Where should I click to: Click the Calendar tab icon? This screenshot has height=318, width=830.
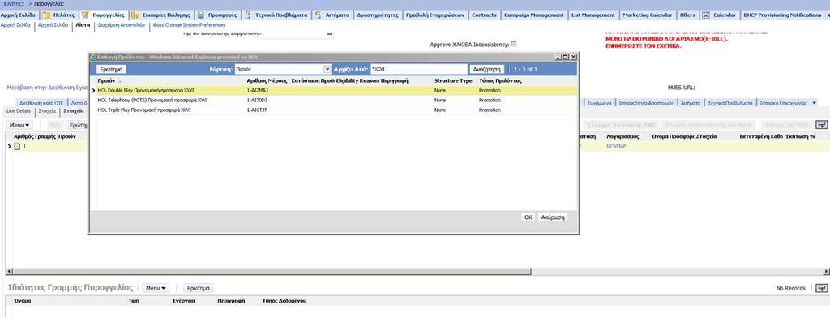click(x=706, y=15)
